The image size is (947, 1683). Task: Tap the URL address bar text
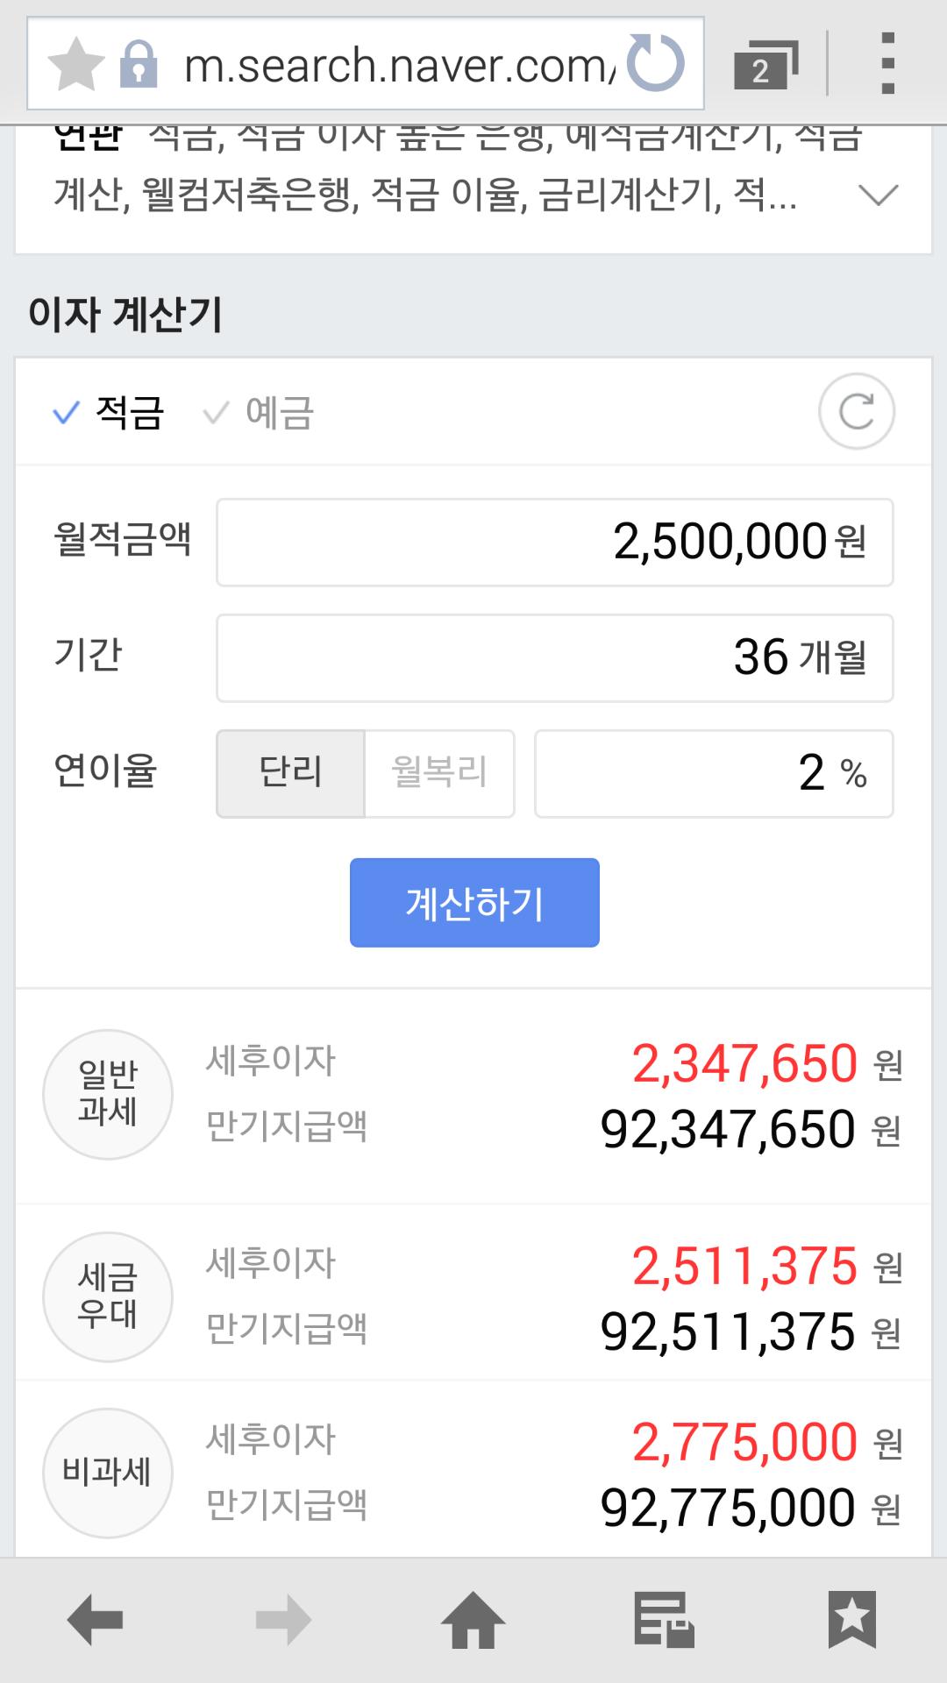pyautogui.click(x=399, y=65)
